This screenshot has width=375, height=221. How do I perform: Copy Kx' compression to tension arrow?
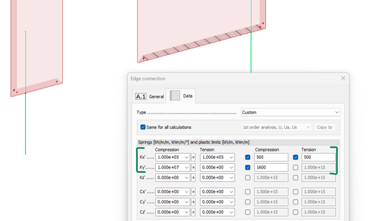(193, 158)
